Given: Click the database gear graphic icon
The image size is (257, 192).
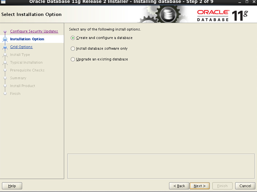Looking at the screenshot, I should [x=168, y=15].
